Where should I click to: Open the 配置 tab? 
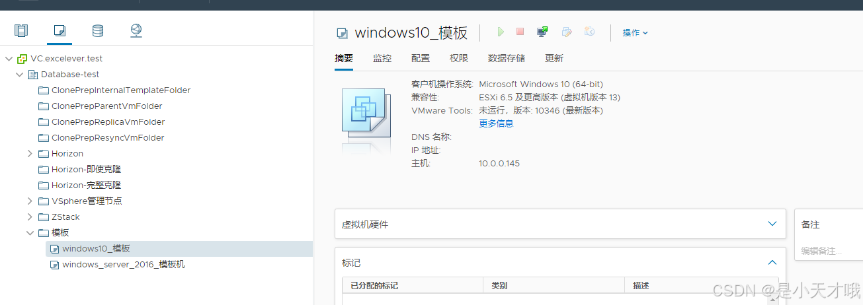[x=421, y=58]
